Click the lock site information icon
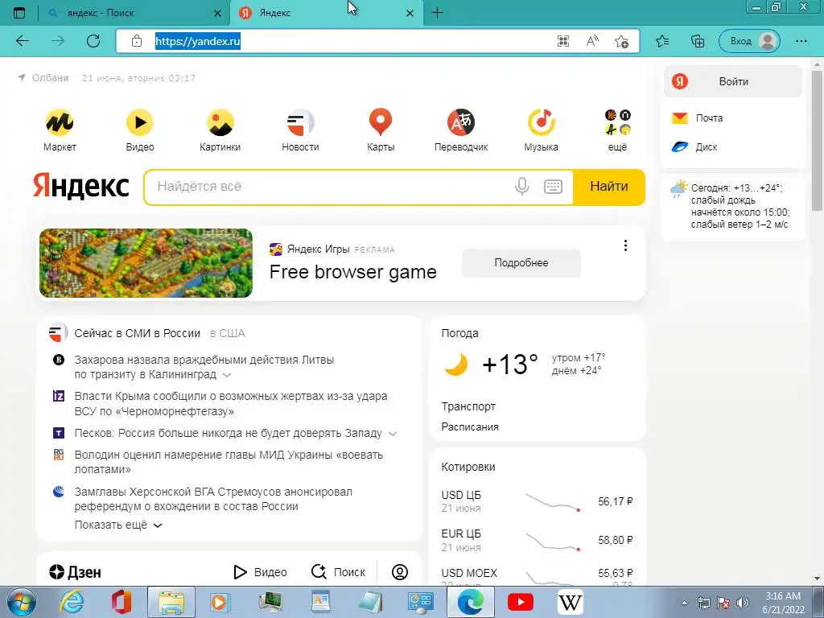Image resolution: width=824 pixels, height=618 pixels. click(x=137, y=41)
